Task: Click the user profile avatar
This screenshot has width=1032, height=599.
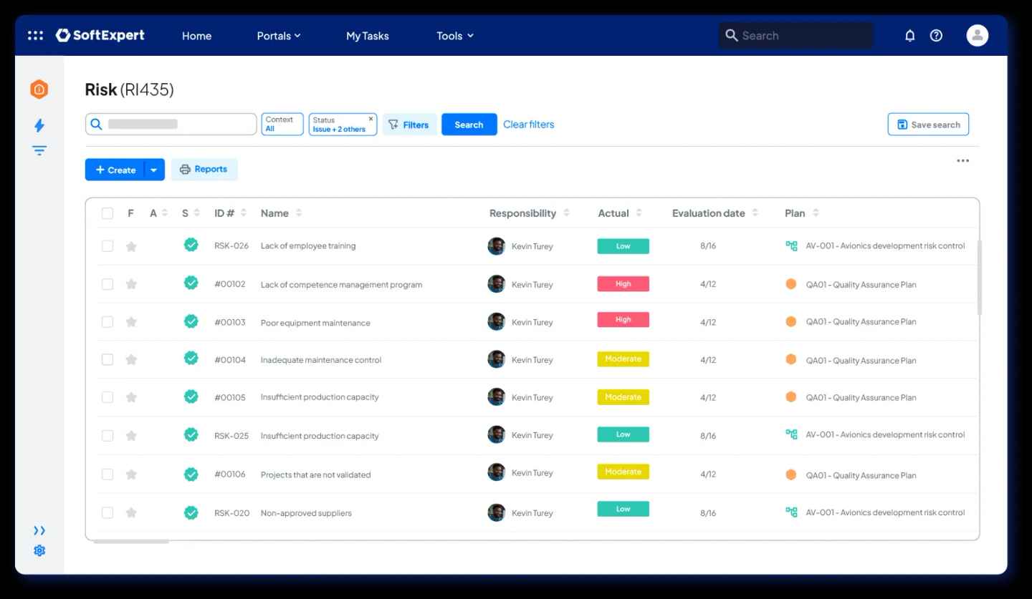Action: click(x=977, y=35)
